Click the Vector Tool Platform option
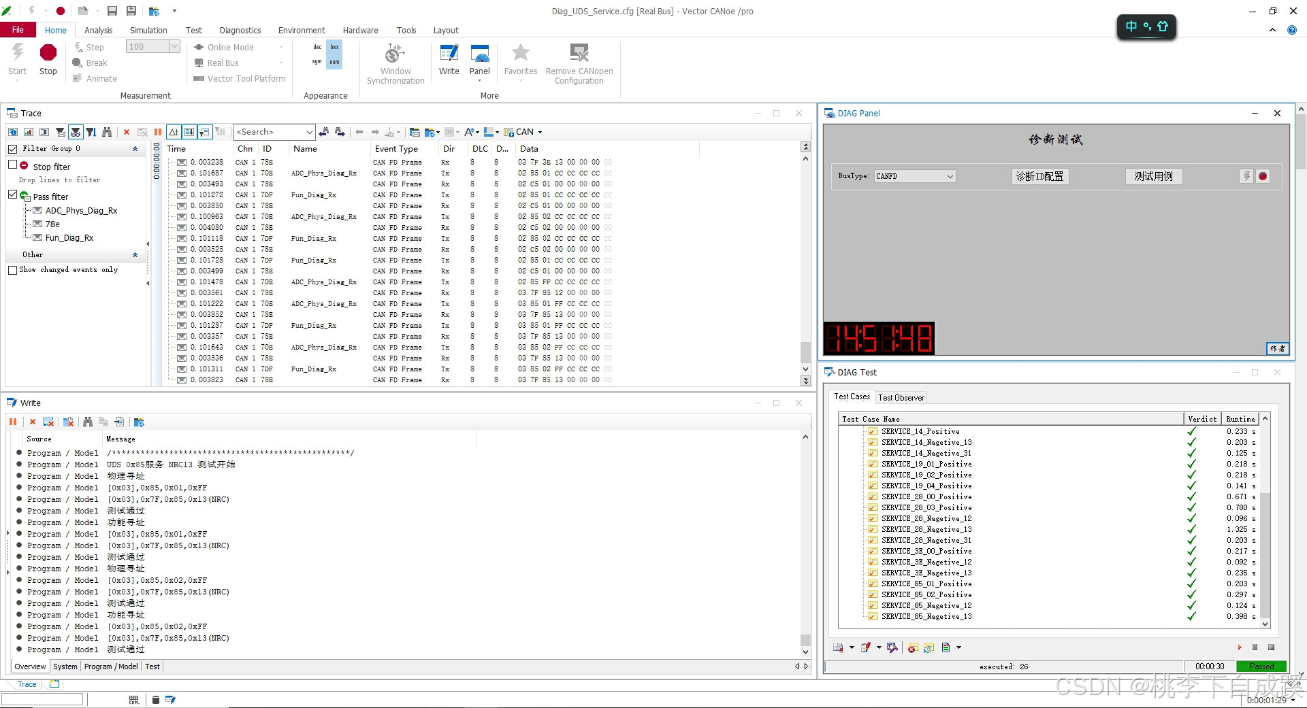Image resolution: width=1307 pixels, height=708 pixels. point(240,79)
